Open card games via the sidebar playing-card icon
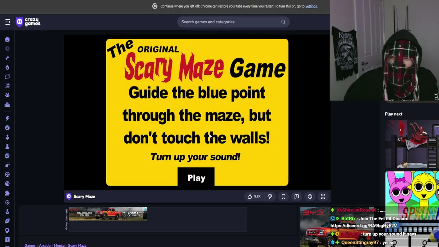 coord(7,156)
